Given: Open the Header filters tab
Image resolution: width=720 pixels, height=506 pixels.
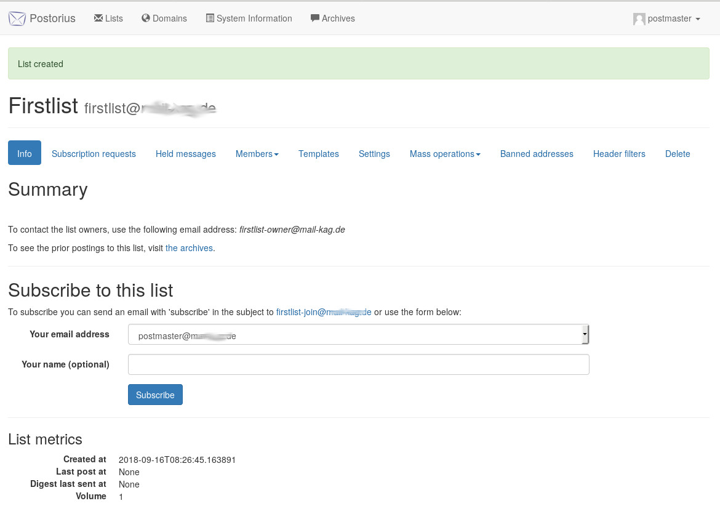Looking at the screenshot, I should [619, 154].
